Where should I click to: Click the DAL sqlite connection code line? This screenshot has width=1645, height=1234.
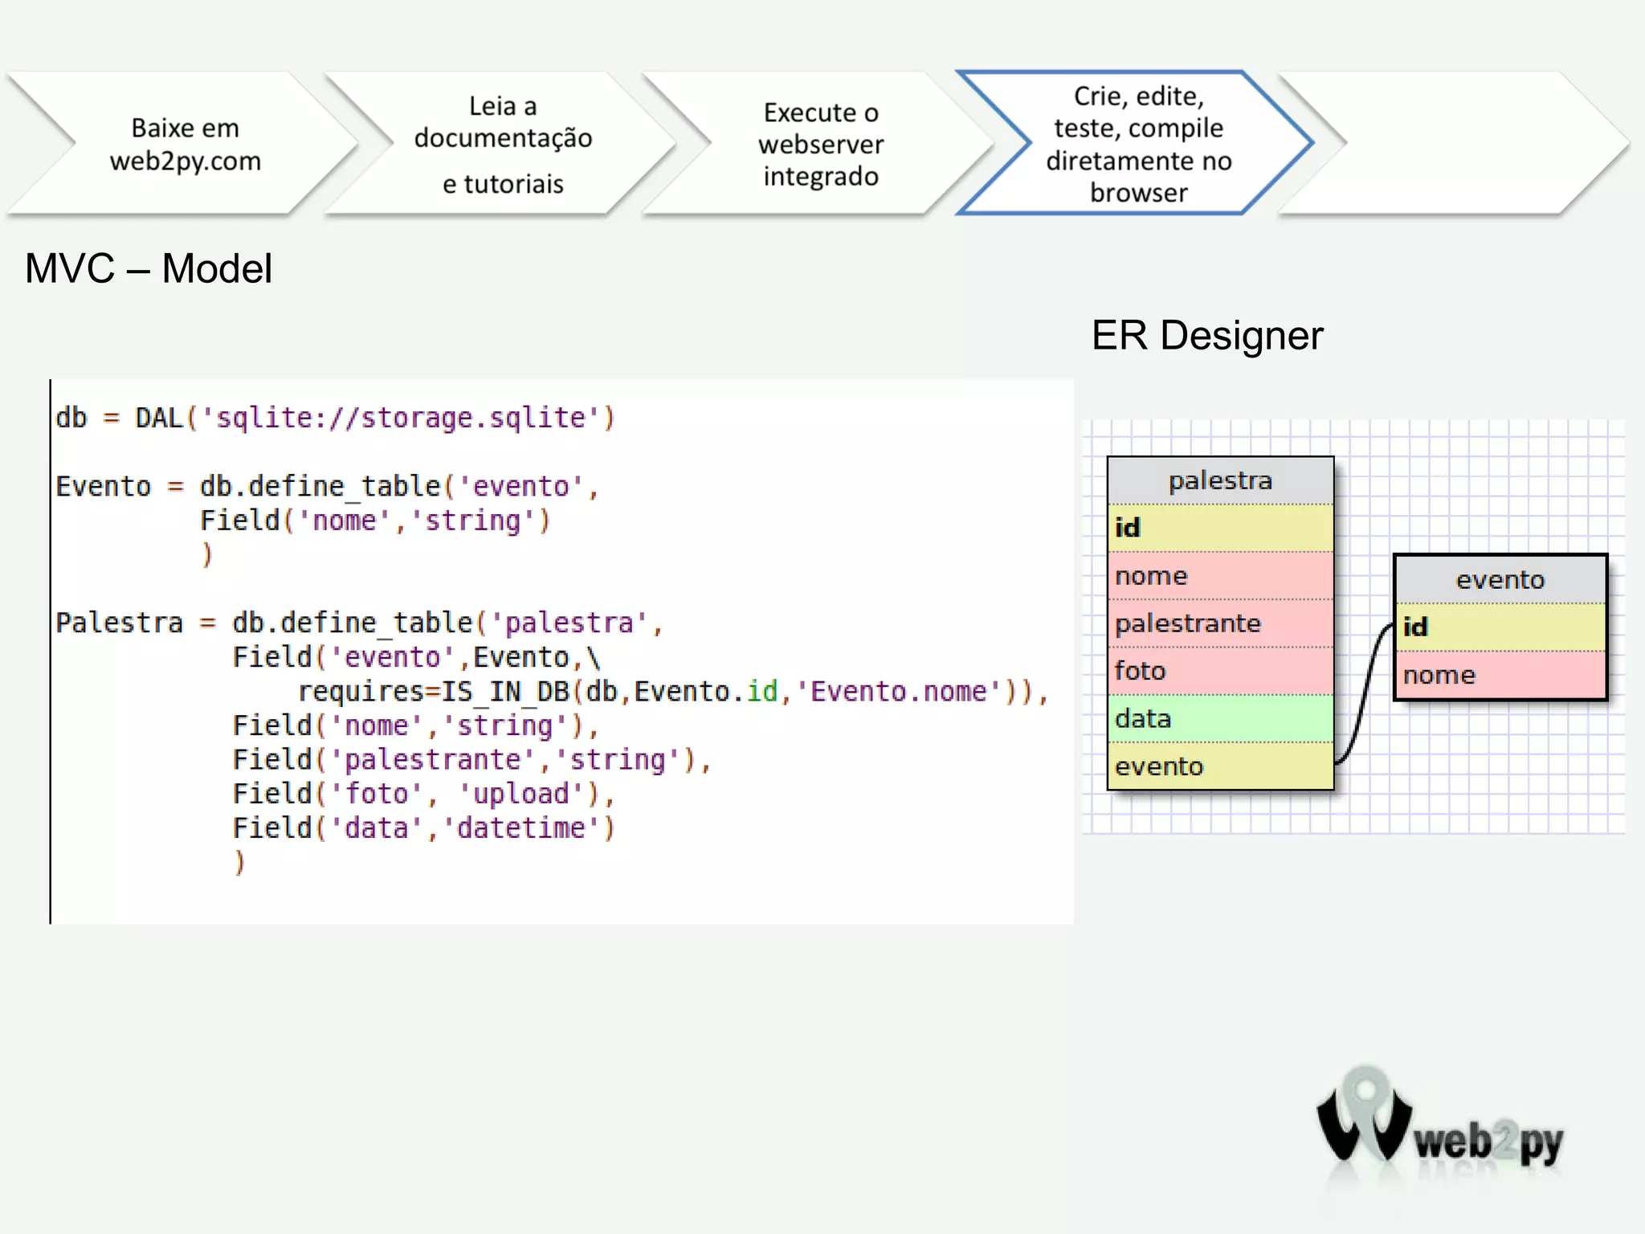[335, 418]
